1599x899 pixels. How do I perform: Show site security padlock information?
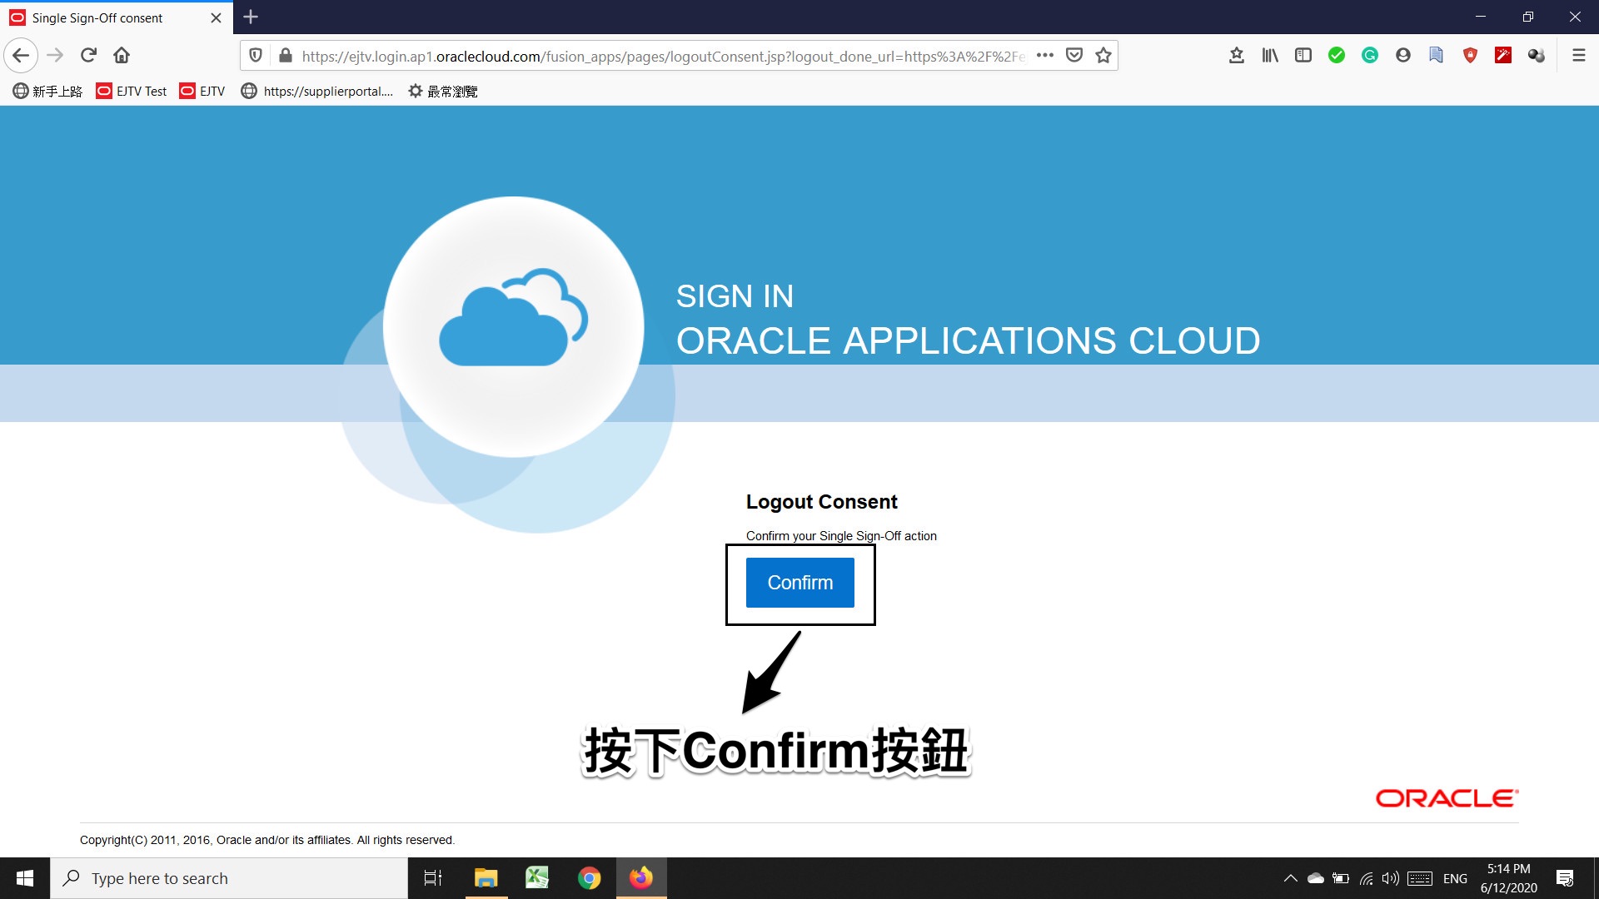click(286, 56)
